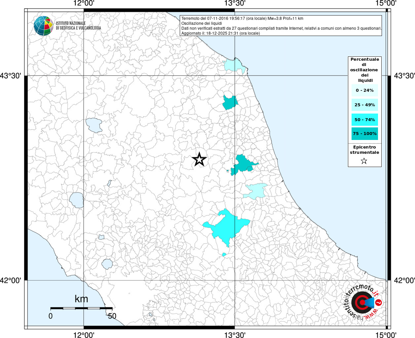The image size is (415, 338).
Task: Click the haisentitoilterremoto.it target logo
Action: click(x=362, y=302)
